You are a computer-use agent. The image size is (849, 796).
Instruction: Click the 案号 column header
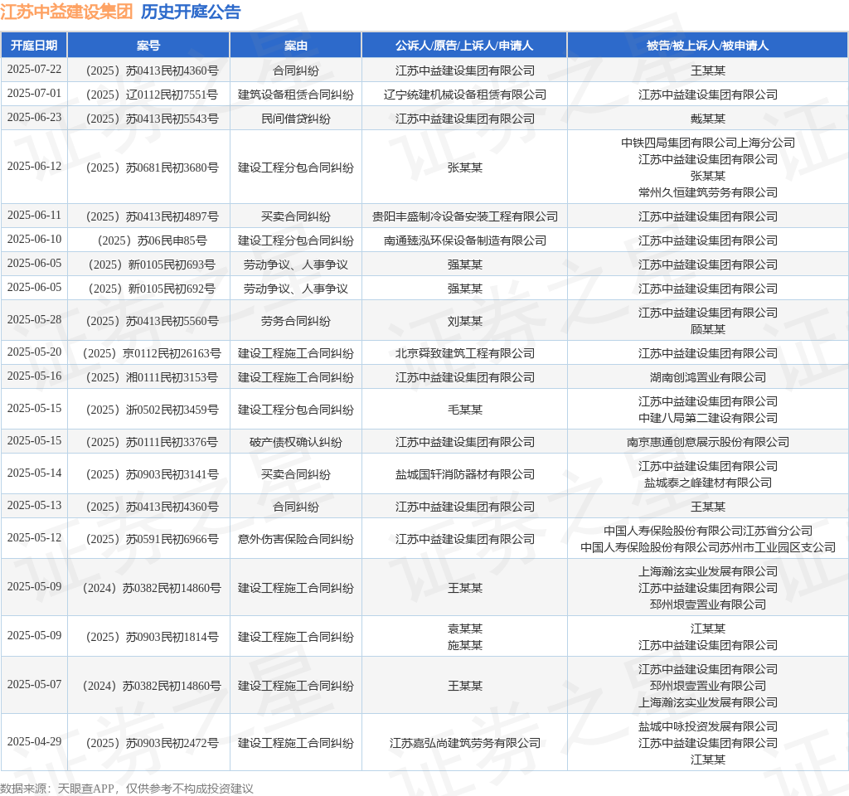coord(148,46)
